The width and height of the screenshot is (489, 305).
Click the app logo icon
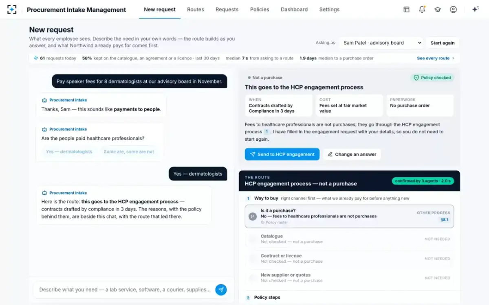(x=12, y=9)
